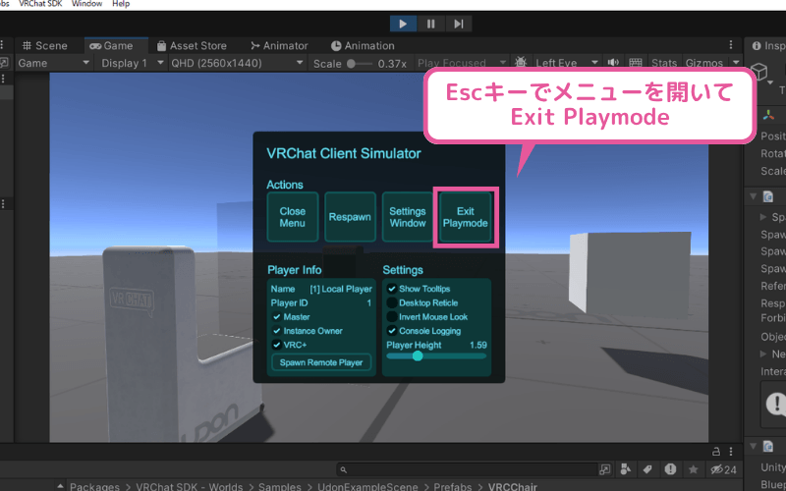The height and width of the screenshot is (491, 786).
Task: Click the Exit Playmode button
Action: [465, 217]
